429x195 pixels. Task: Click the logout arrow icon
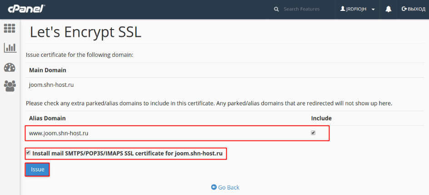coord(404,9)
